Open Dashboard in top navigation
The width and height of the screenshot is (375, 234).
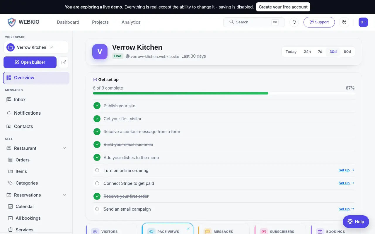click(x=68, y=22)
